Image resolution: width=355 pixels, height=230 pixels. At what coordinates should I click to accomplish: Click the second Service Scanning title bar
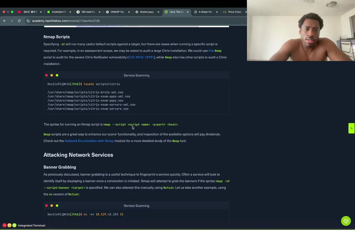pos(136,206)
